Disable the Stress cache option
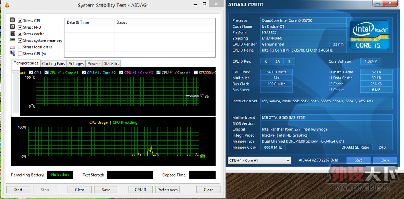The width and height of the screenshot is (404, 199). pos(20,34)
